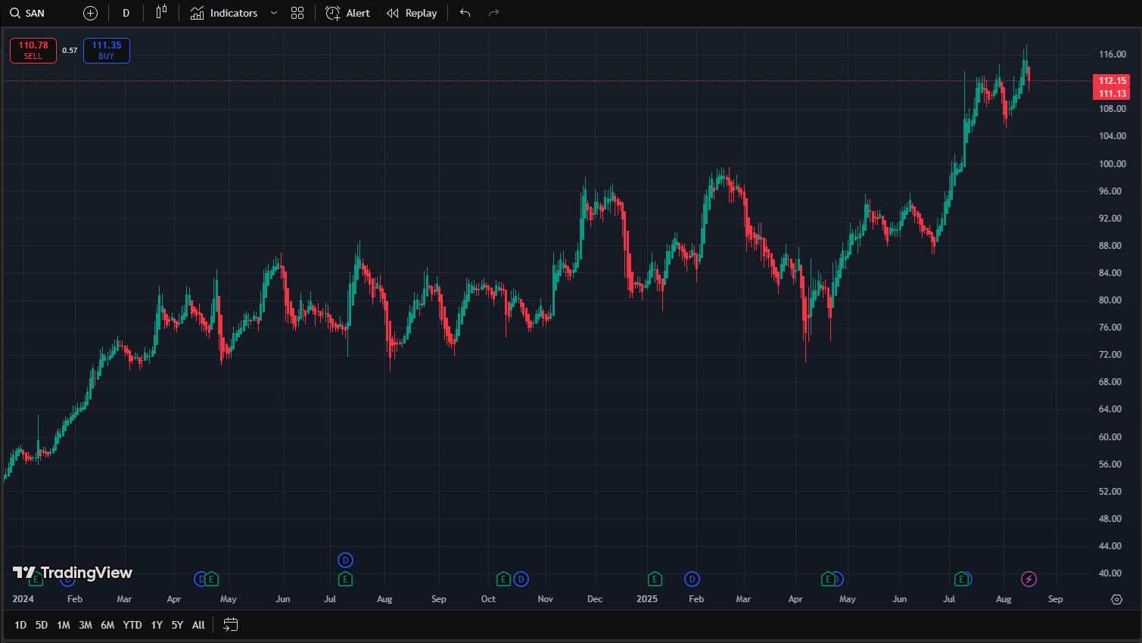Image resolution: width=1142 pixels, height=643 pixels.
Task: Open the Indicators dialog
Action: [224, 13]
